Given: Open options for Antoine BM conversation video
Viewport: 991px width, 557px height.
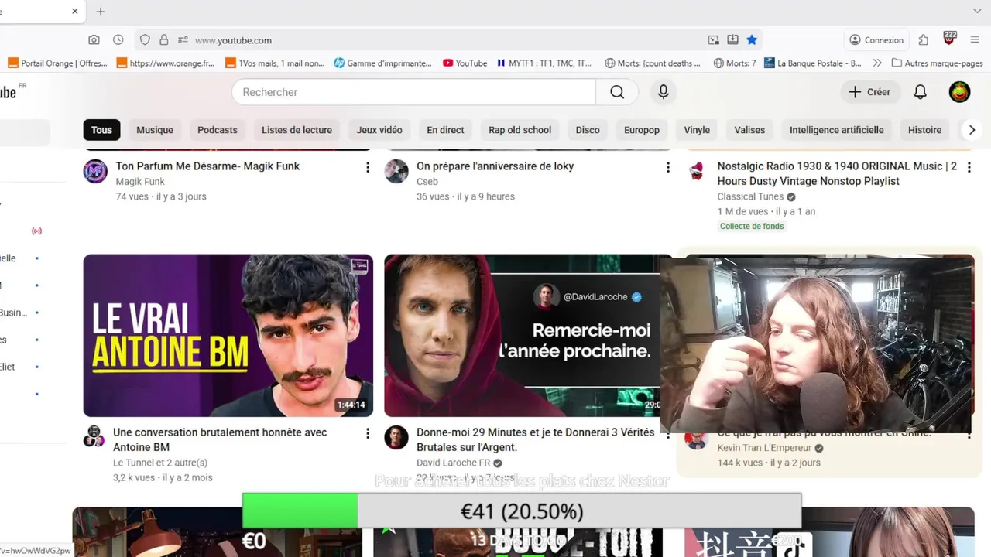Looking at the screenshot, I should 368,433.
